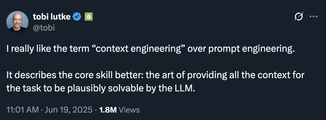This screenshot has height=120, width=326.
Task: Open the tobi lutke display name
Action: [52, 17]
